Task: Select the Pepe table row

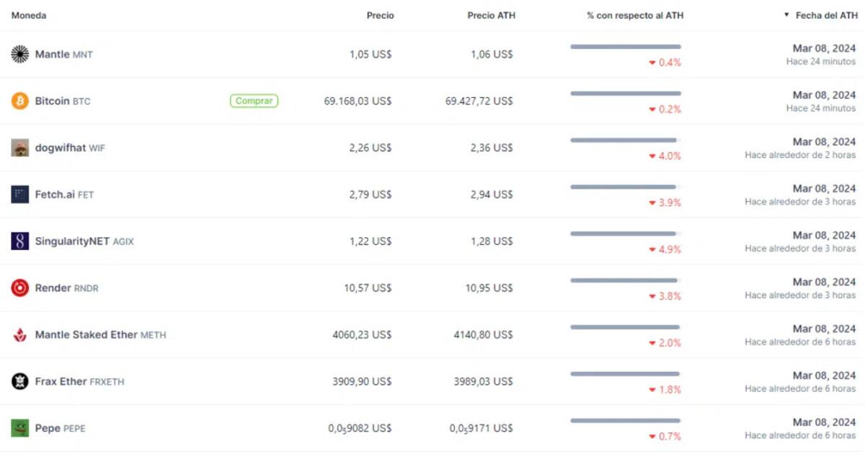Action: [x=432, y=427]
